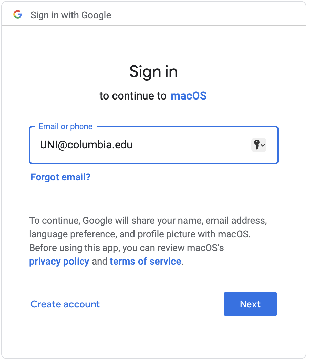Open the macOS app link
The width and height of the screenshot is (309, 360).
(x=189, y=96)
